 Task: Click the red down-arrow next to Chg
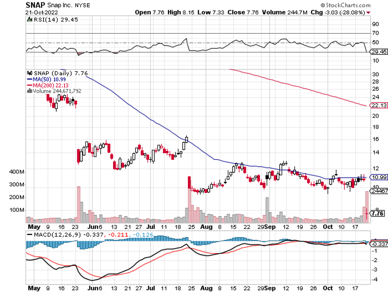(x=369, y=13)
